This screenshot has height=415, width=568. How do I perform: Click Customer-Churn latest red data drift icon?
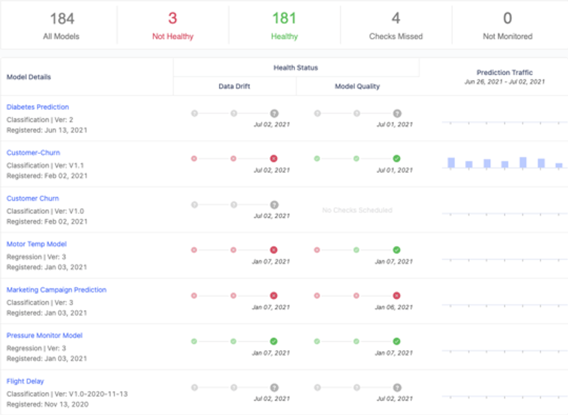[x=273, y=158]
